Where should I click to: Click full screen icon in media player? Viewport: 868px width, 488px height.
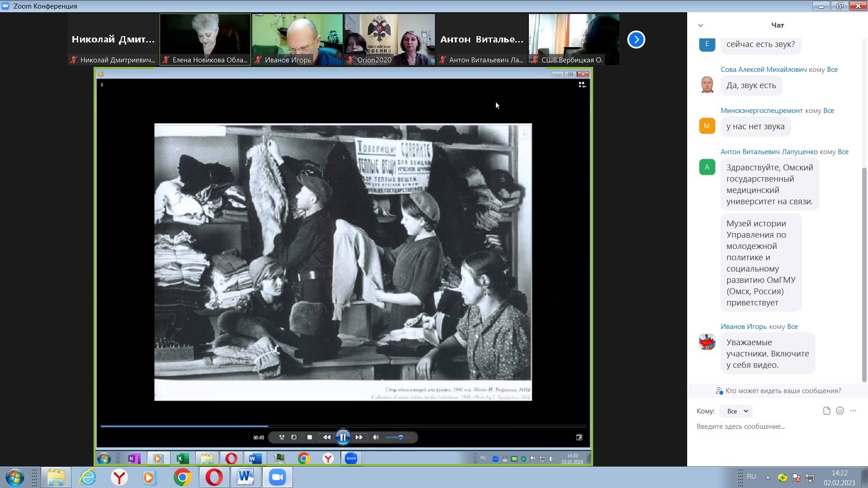click(x=579, y=437)
